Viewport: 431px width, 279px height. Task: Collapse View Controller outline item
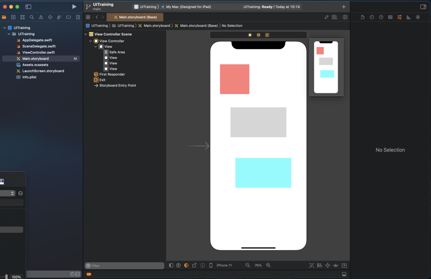coord(91,41)
